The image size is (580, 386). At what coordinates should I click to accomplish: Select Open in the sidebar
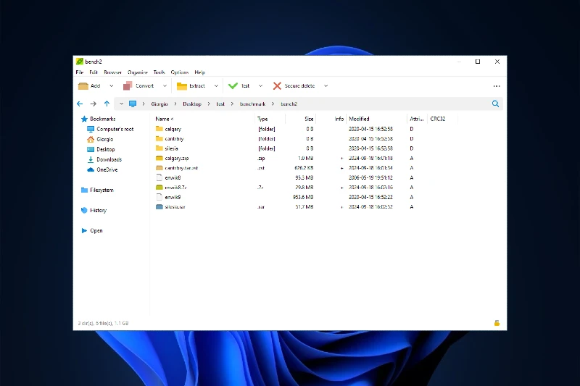pos(92,231)
